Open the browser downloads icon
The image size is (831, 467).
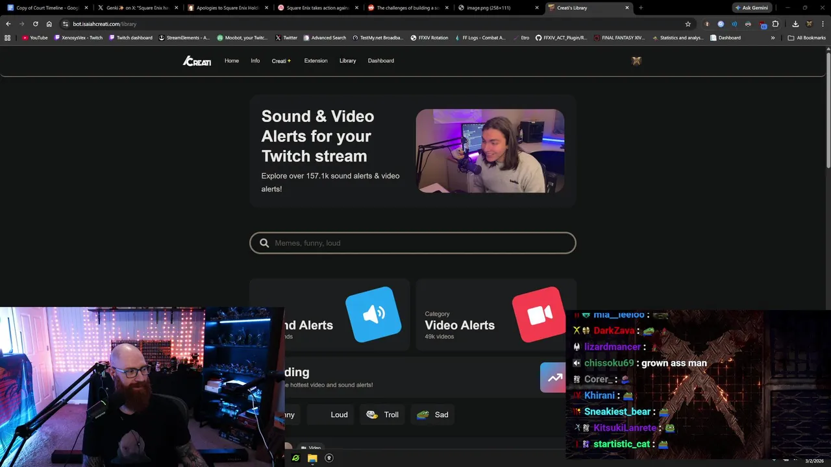(795, 24)
